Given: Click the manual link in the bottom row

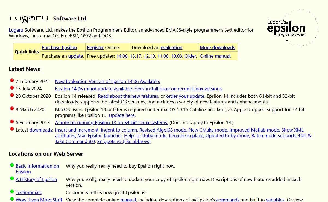Looking at the screenshot, I should point(128,200).
